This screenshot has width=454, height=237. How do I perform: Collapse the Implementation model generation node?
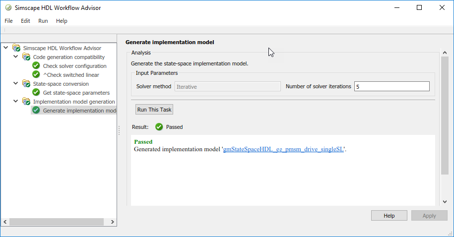[15, 102]
